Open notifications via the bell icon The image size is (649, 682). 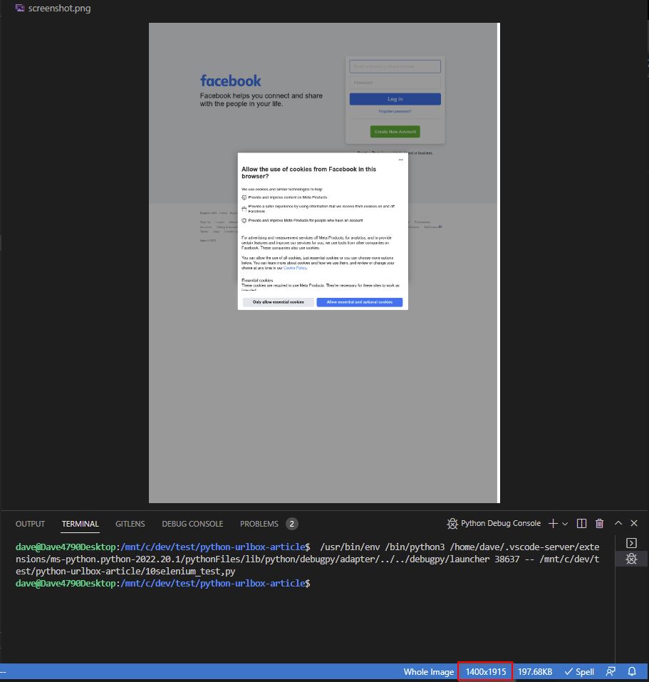[632, 671]
